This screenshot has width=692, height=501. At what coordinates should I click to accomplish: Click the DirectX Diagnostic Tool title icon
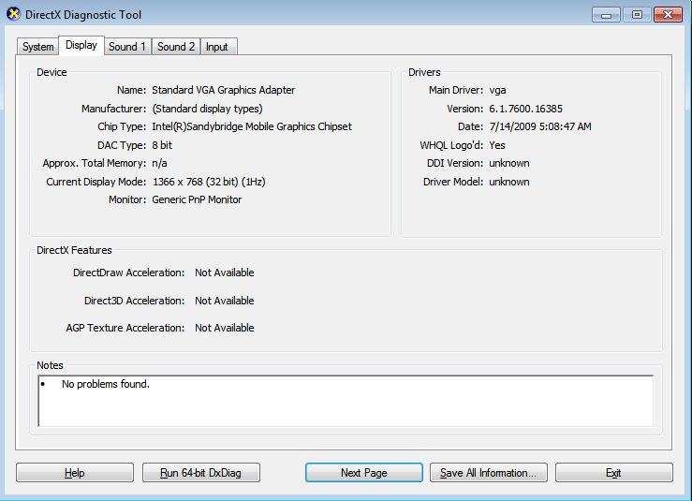(14, 14)
